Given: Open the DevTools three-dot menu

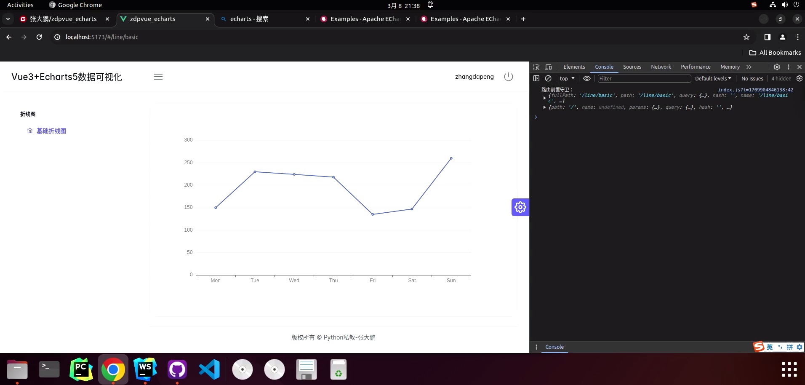Looking at the screenshot, I should 788,67.
